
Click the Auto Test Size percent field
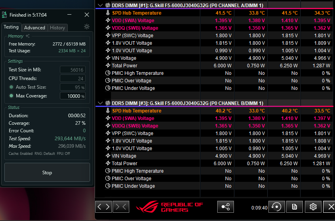(73, 87)
